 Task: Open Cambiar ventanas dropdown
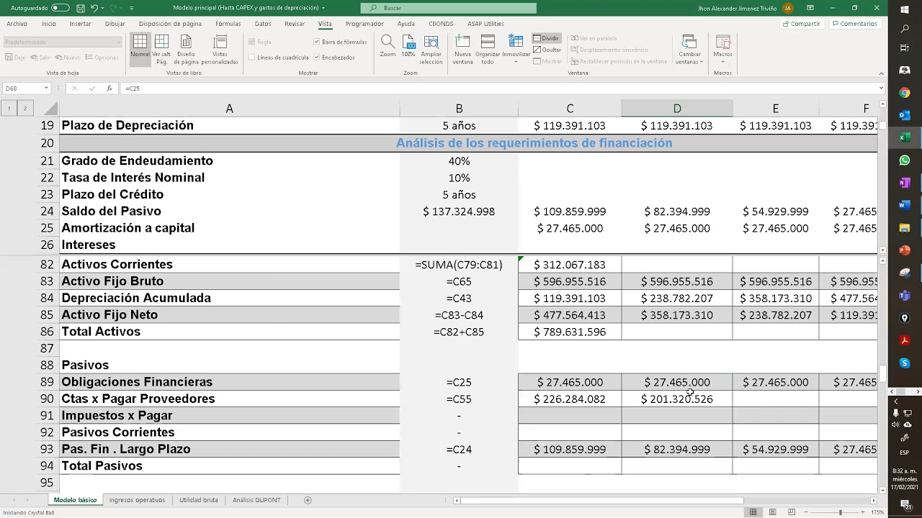(689, 49)
